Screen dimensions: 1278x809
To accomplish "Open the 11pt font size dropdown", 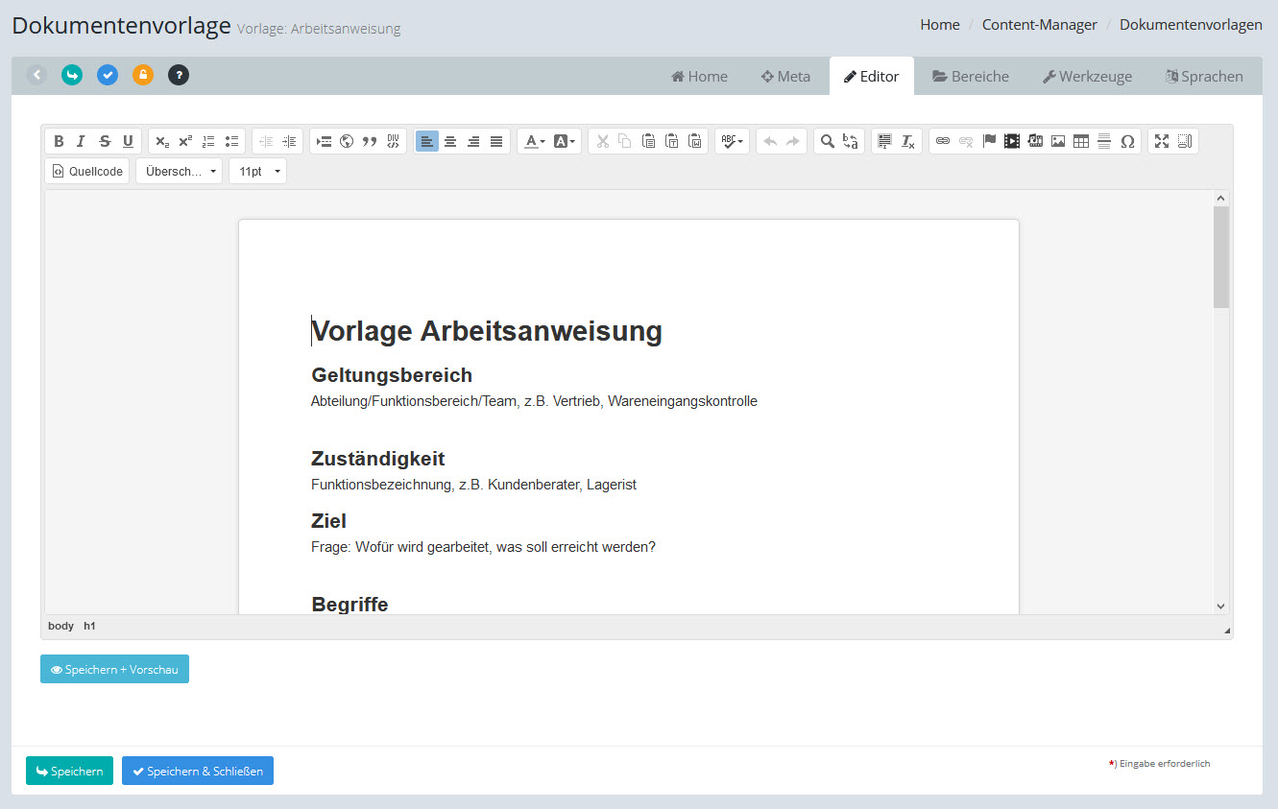I will (x=257, y=171).
